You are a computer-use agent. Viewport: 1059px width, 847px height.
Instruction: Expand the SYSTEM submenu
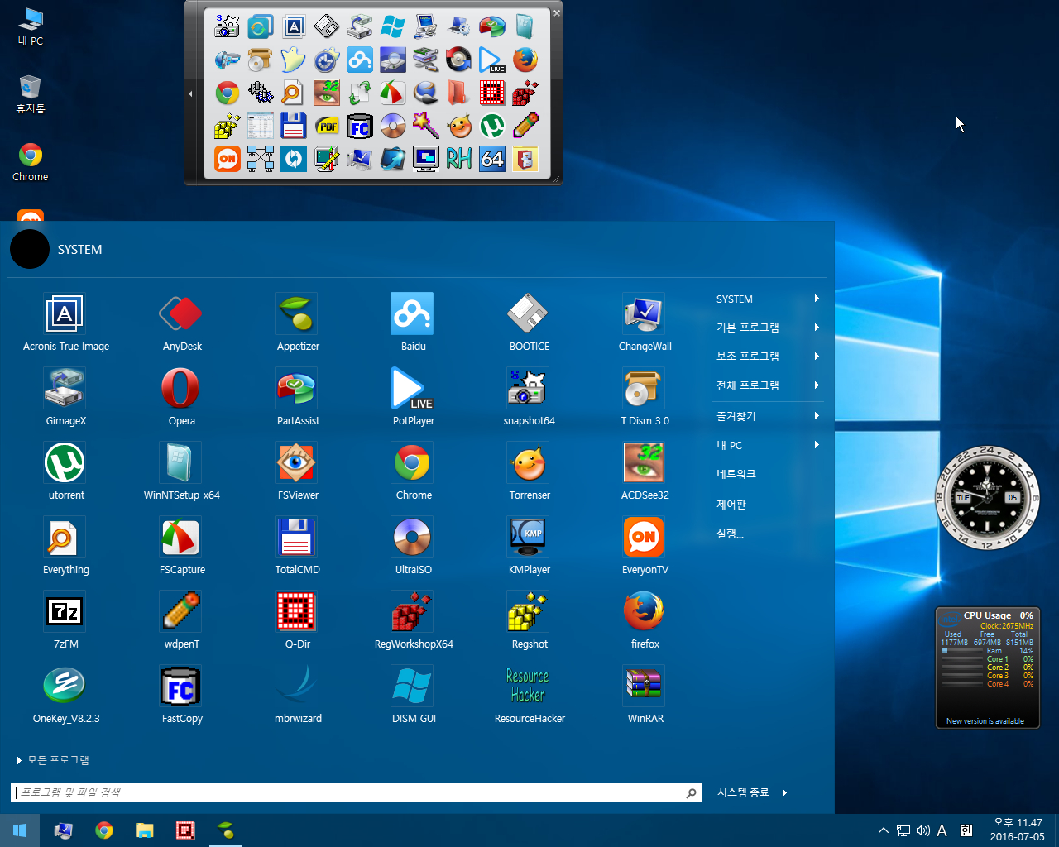click(x=768, y=299)
